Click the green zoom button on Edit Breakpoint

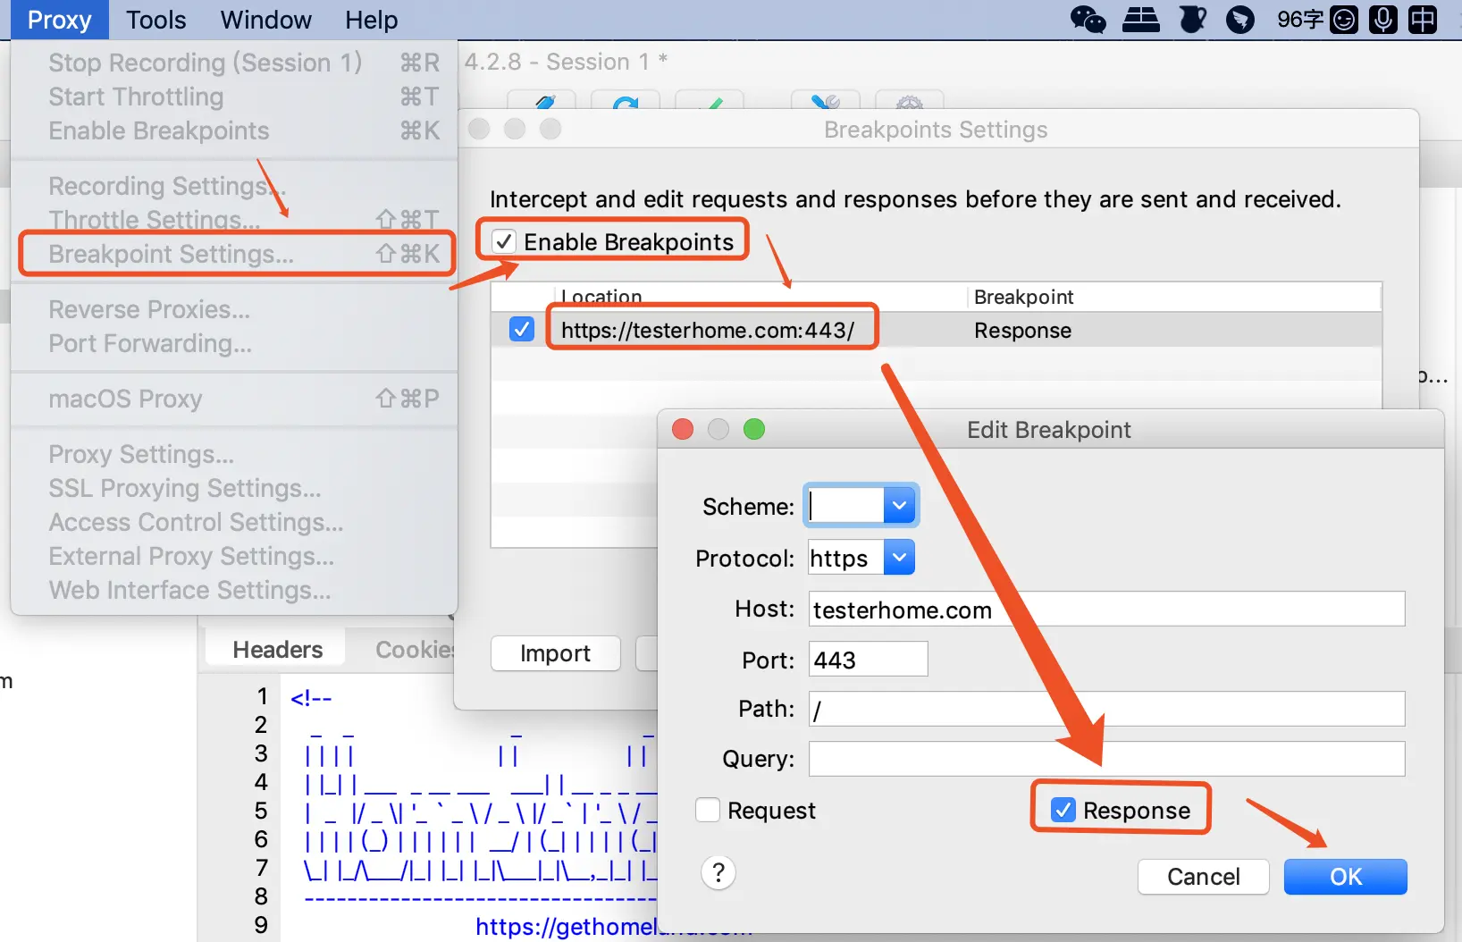[754, 429]
